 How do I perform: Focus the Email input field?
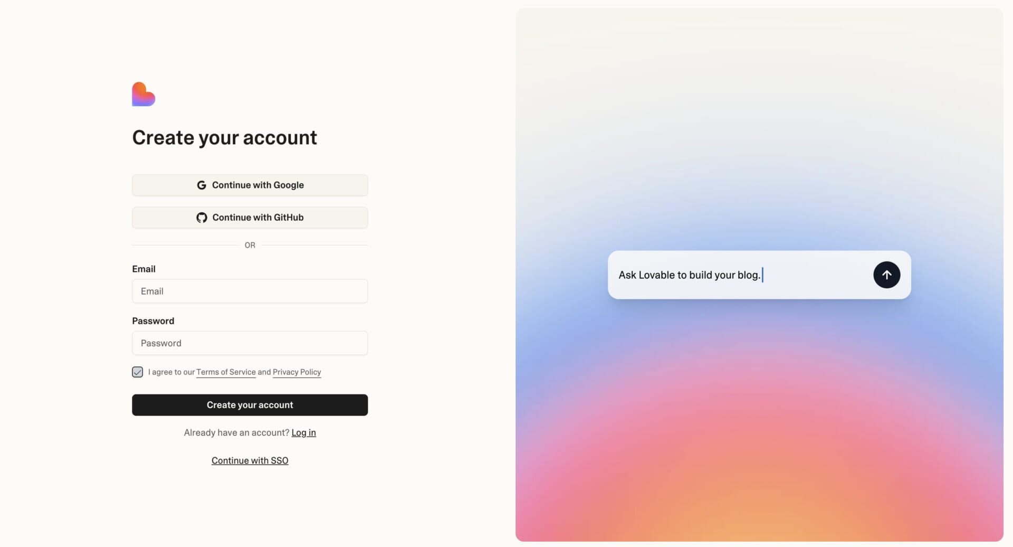250,291
